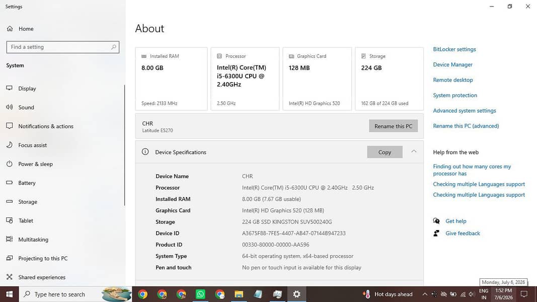The height and width of the screenshot is (302, 537).
Task: Click the Settings gear in taskbar
Action: 296,294
